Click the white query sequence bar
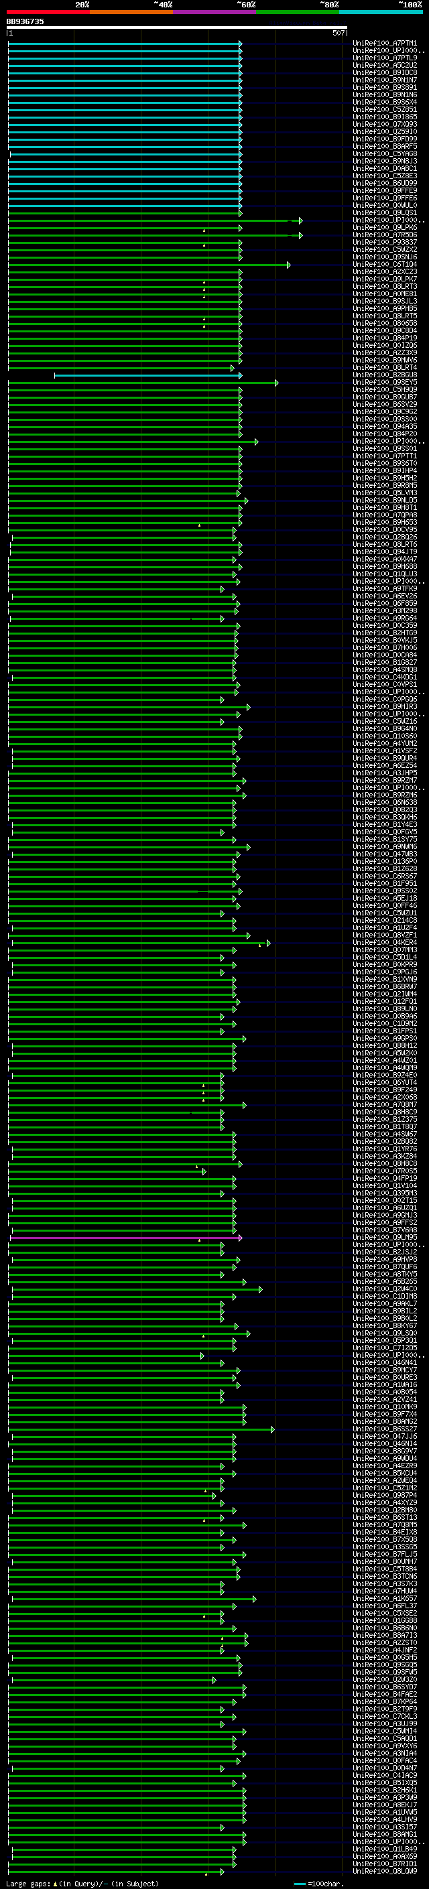429x1889 pixels. click(177, 28)
